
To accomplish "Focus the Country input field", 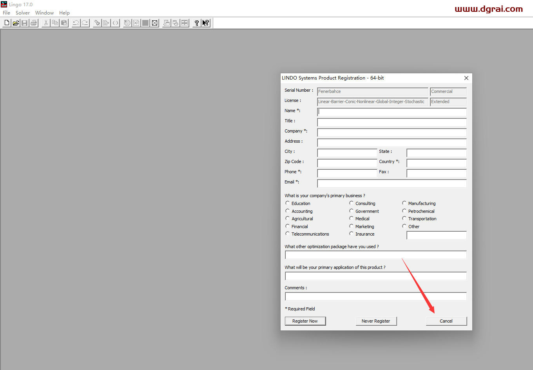I will click(x=437, y=163).
